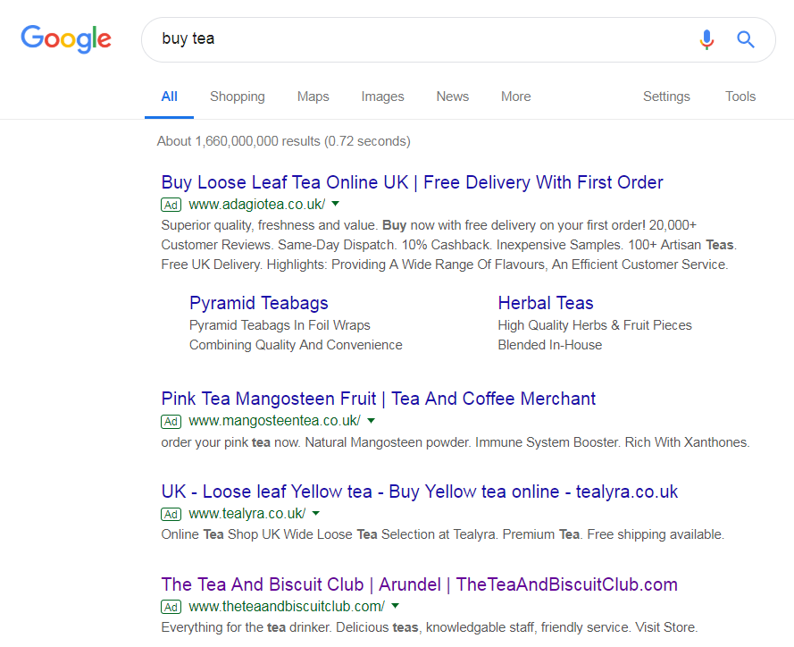Open the Tools filter options
This screenshot has width=794, height=647.
pyautogui.click(x=740, y=97)
